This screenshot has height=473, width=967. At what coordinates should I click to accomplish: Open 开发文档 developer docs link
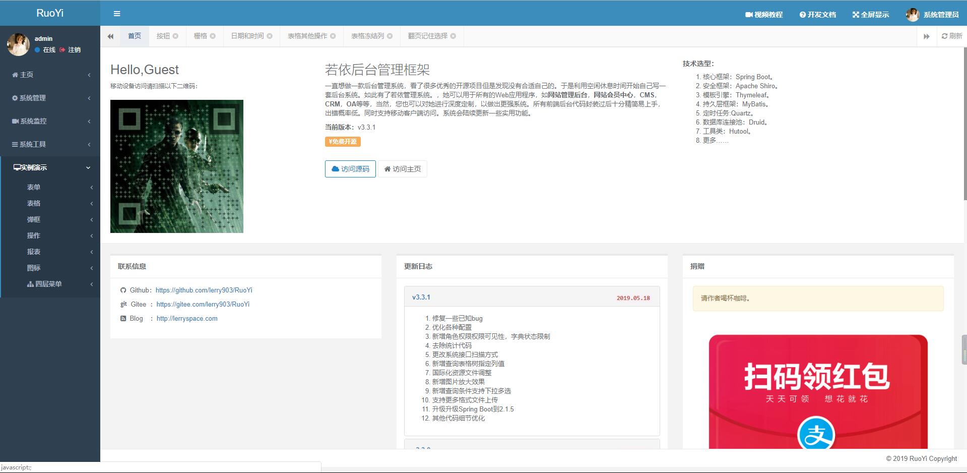(817, 15)
